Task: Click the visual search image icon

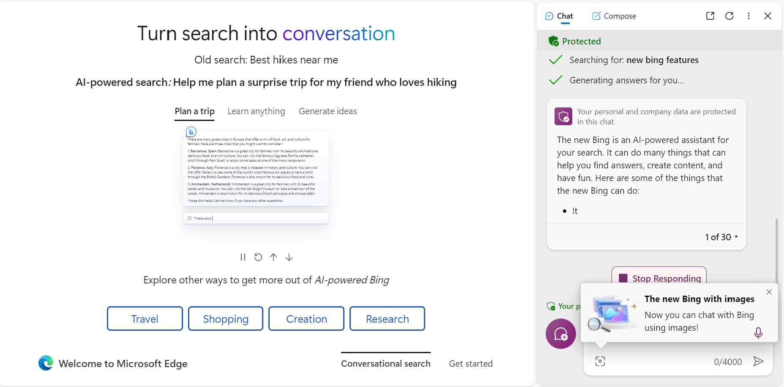Action: (x=600, y=361)
